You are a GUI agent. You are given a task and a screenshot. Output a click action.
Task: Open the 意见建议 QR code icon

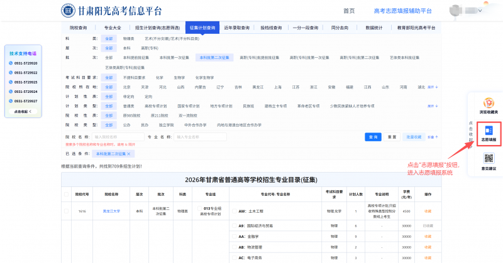point(489,158)
